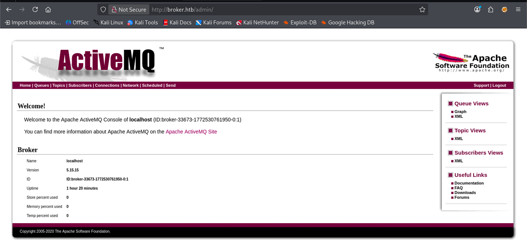
Task: Open XML under Subscribers Views
Action: point(458,161)
